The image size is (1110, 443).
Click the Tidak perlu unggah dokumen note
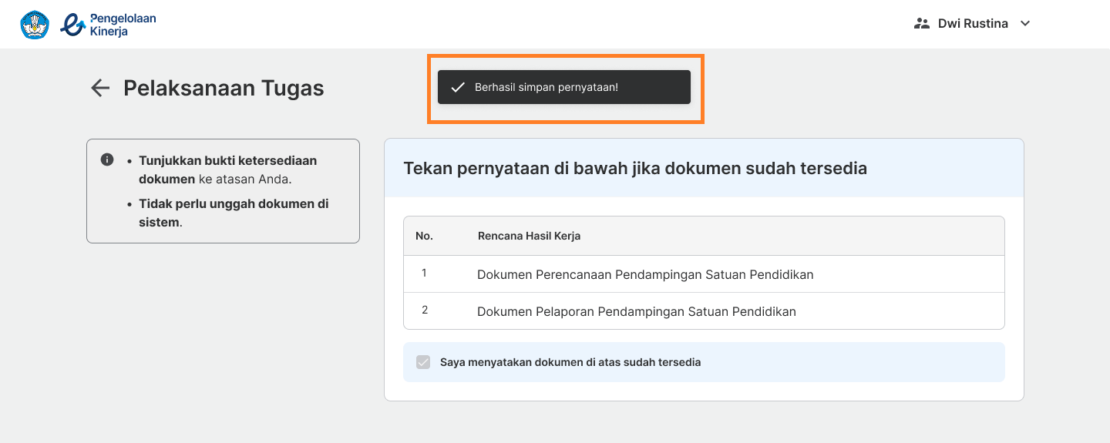234,213
